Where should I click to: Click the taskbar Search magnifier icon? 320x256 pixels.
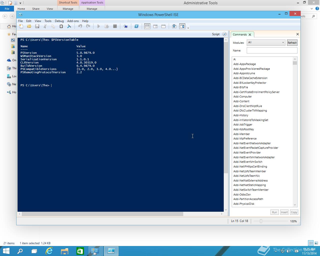point(20,251)
